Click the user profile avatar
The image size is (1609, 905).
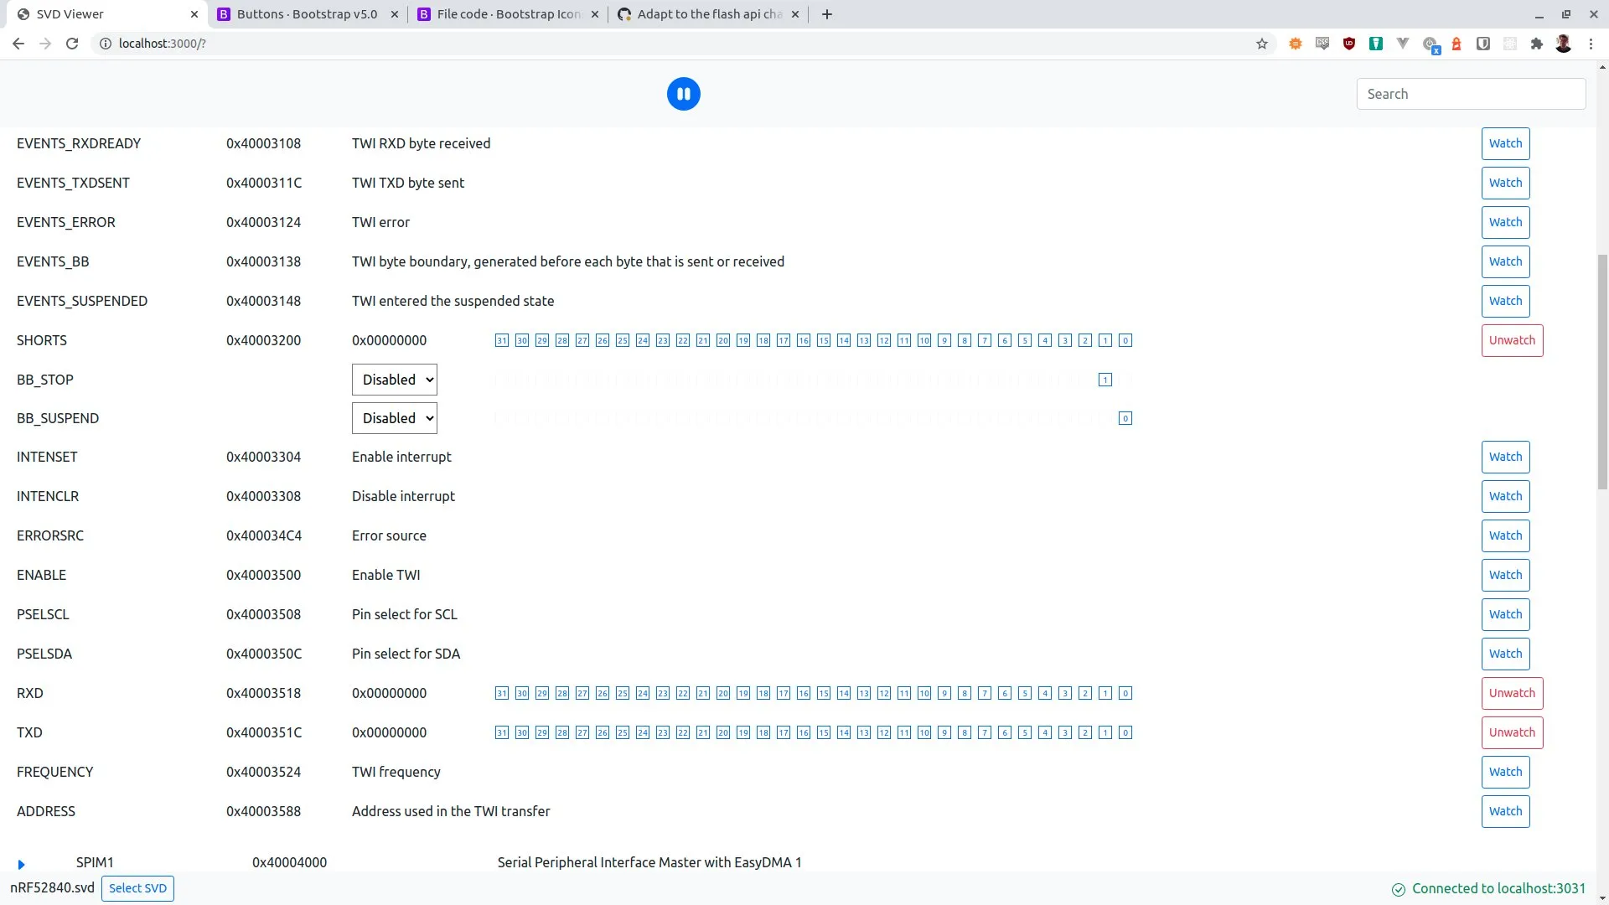(x=1563, y=44)
